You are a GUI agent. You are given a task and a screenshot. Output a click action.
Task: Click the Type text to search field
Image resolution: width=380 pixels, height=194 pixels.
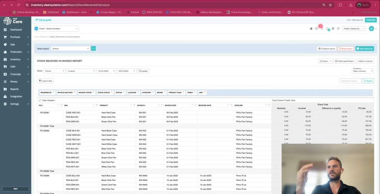coord(350,81)
